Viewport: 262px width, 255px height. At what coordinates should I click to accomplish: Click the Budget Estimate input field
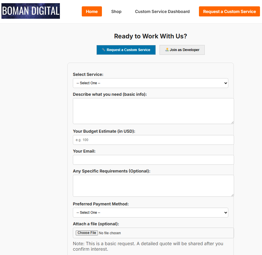[153, 140]
